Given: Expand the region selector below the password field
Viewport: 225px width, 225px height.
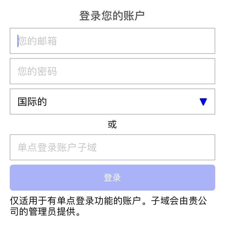Looking at the screenshot, I should point(112,102).
